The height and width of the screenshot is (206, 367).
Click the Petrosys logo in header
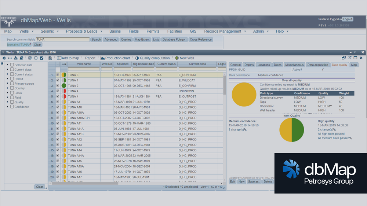point(9,22)
